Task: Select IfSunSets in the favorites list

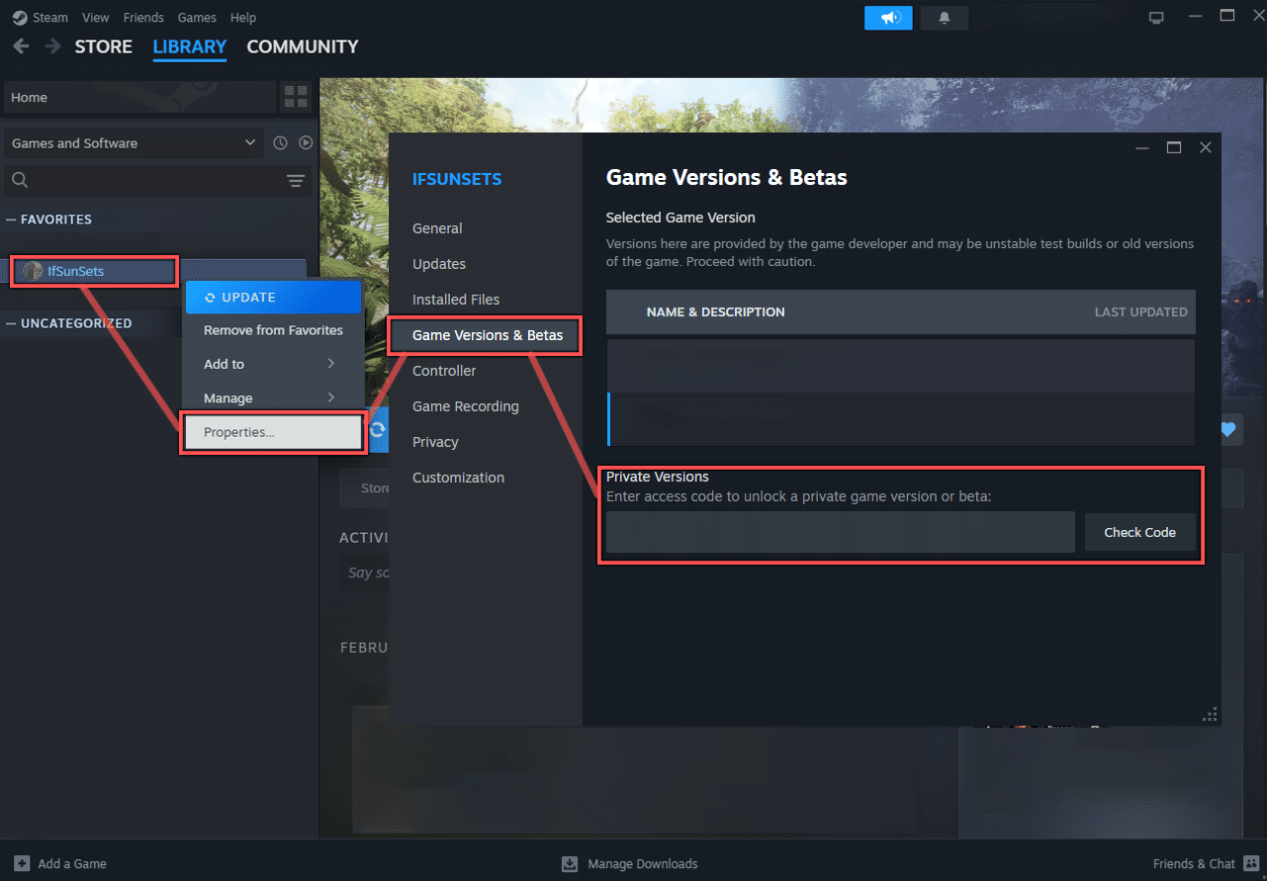Action: [x=94, y=271]
